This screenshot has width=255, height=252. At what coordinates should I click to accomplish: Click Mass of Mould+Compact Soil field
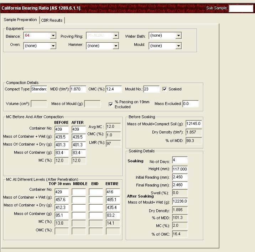coord(193,124)
